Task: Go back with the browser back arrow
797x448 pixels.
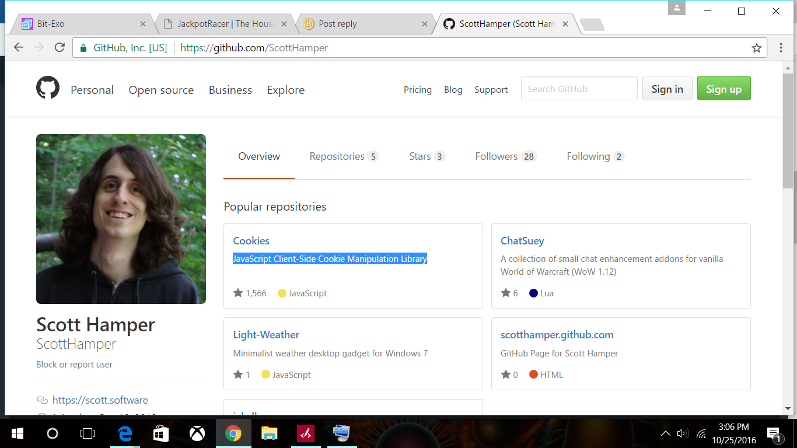Action: 19,48
